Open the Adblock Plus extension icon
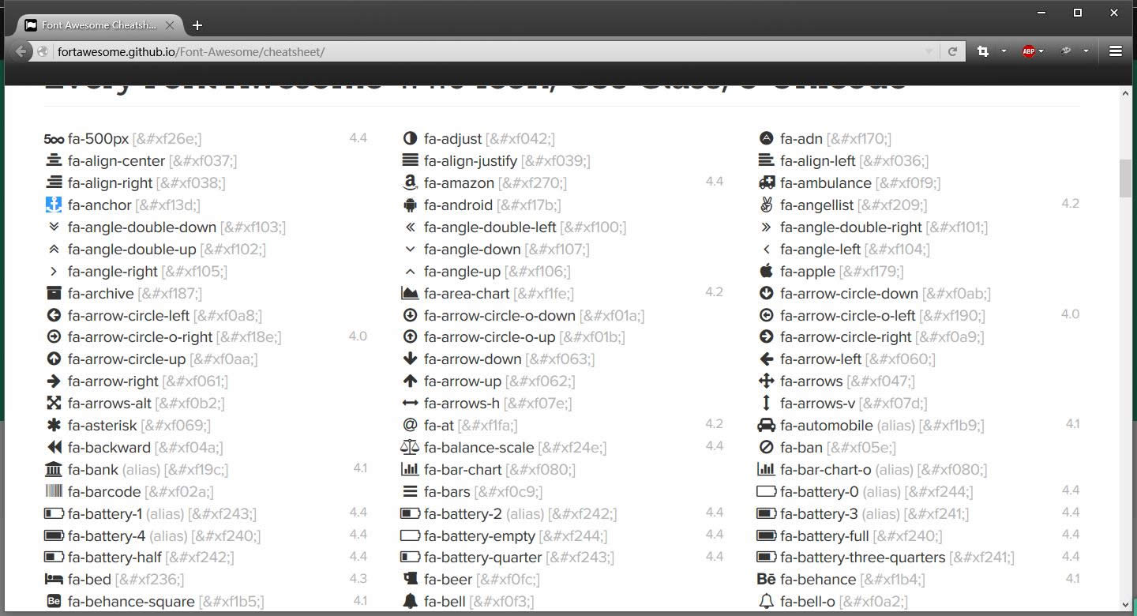Image resolution: width=1137 pixels, height=616 pixels. [1028, 51]
